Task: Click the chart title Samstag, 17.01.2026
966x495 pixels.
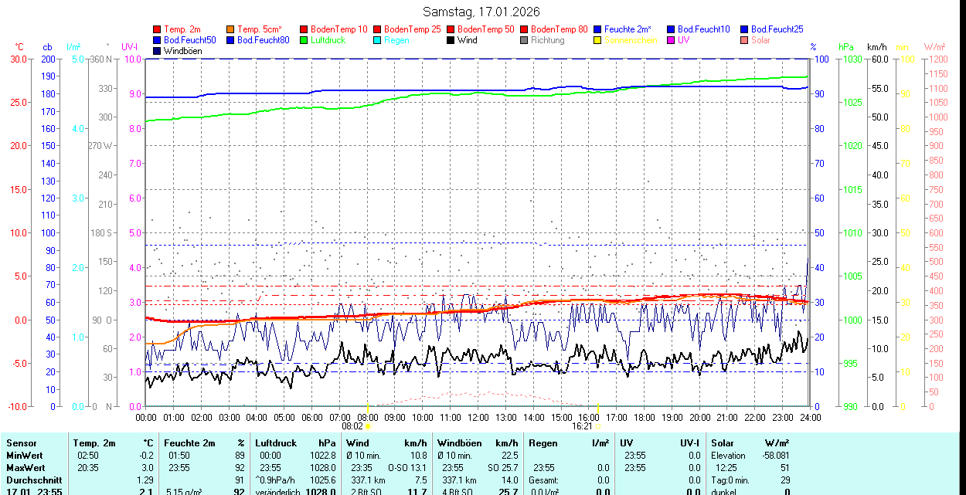Action: (481, 12)
